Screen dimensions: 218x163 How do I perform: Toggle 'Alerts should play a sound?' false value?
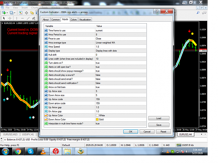121,75
